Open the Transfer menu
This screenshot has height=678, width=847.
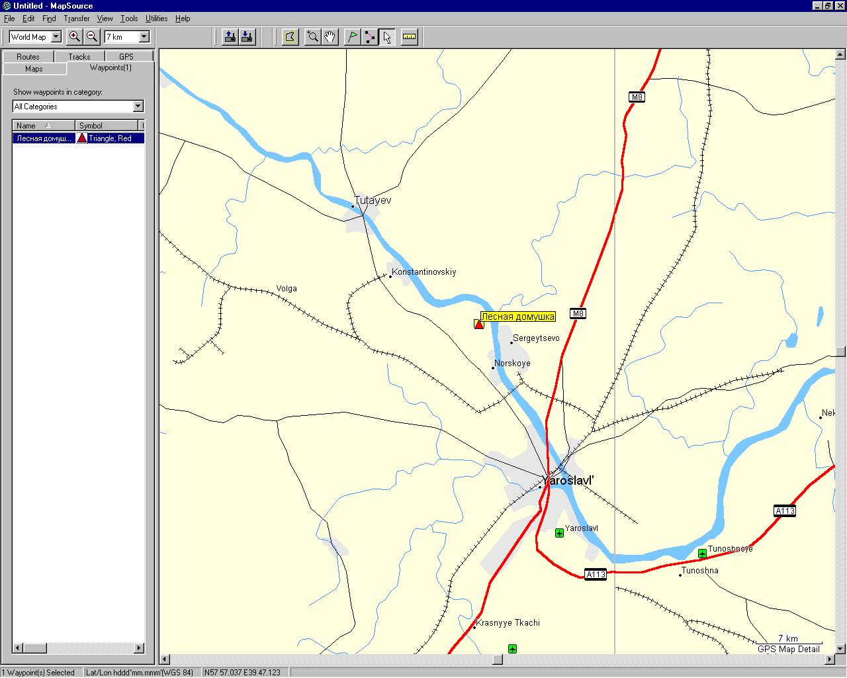(77, 19)
